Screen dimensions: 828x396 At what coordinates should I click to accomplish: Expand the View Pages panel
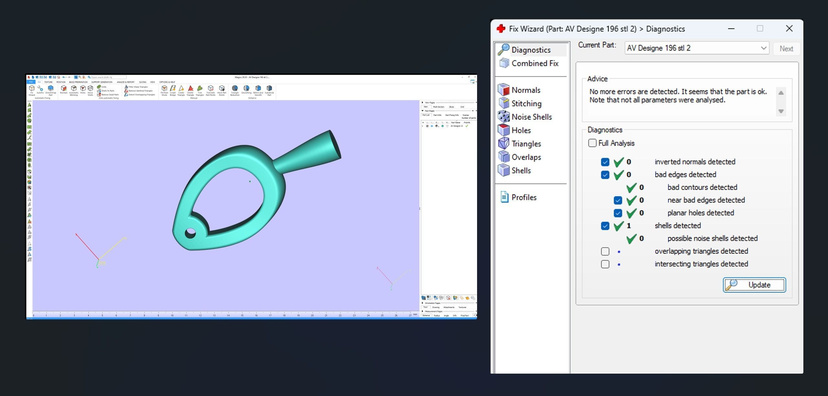(x=422, y=103)
